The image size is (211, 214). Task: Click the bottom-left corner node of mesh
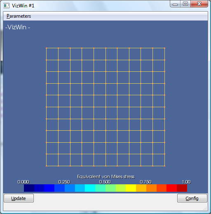click(47, 166)
